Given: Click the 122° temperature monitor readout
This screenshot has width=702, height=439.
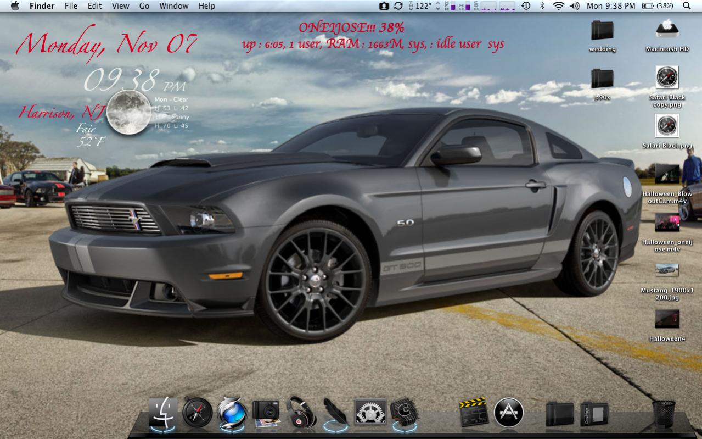Looking at the screenshot, I should coord(420,5).
